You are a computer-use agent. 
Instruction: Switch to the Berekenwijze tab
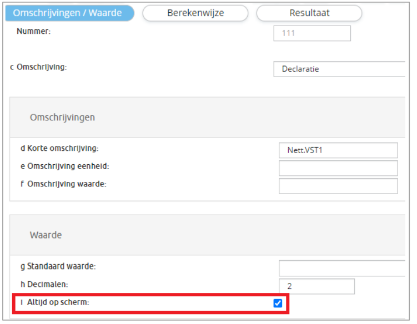pyautogui.click(x=195, y=13)
